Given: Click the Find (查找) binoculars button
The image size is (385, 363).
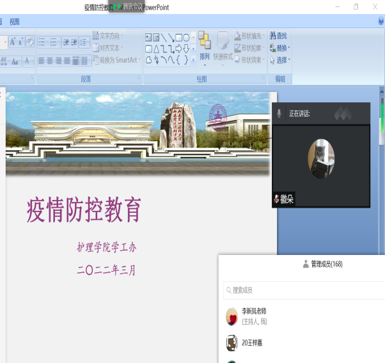Looking at the screenshot, I should 279,36.
